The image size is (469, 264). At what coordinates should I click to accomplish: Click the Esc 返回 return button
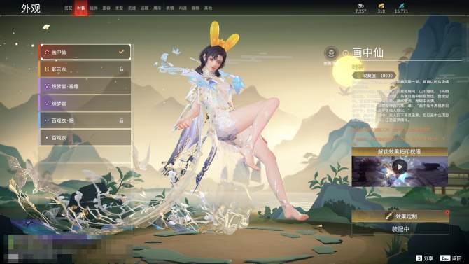coord(451,258)
